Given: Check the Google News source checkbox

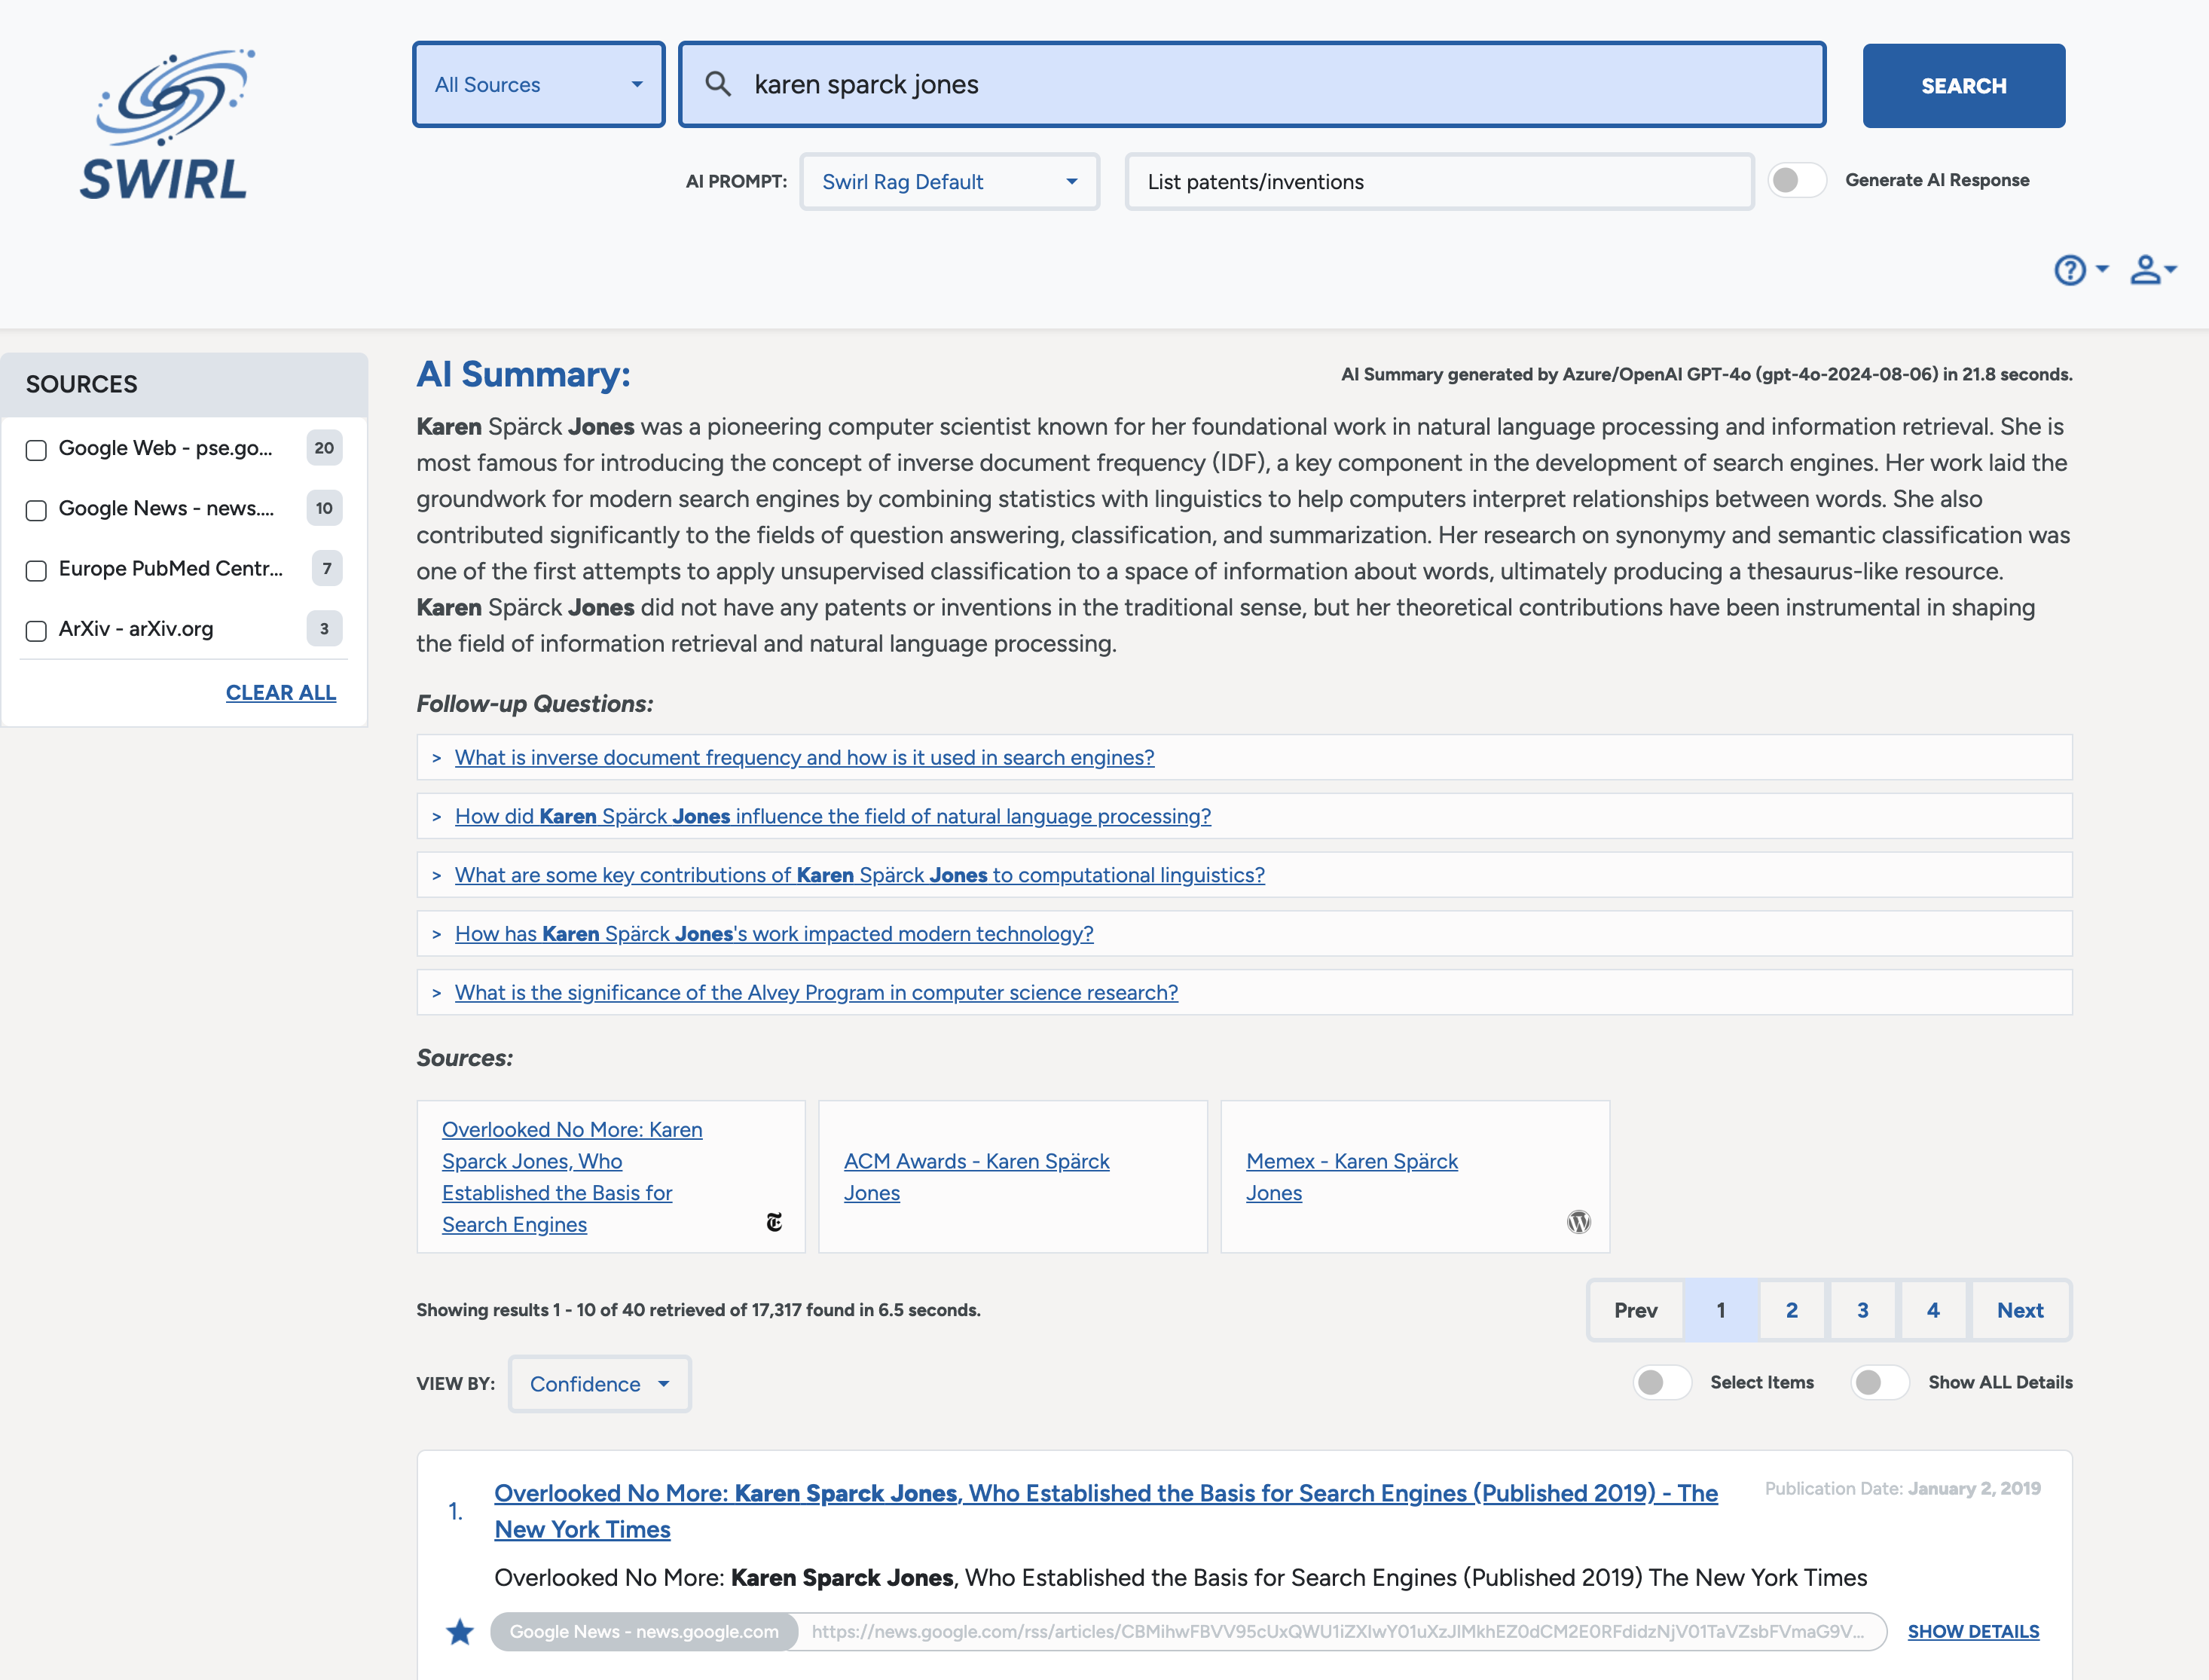Looking at the screenshot, I should [36, 510].
